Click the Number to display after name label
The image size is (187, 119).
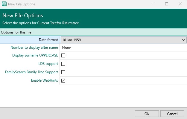pyautogui.click(x=34, y=48)
